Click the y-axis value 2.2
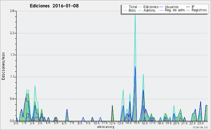 coord(12,33)
